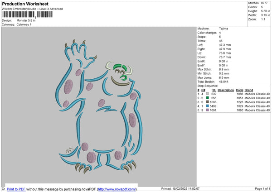Click the Code column header
The width and height of the screenshot is (272, 192).
[239, 90]
